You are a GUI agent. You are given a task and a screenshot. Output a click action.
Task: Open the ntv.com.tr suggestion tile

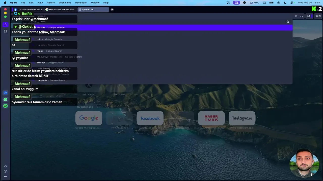click(119, 118)
